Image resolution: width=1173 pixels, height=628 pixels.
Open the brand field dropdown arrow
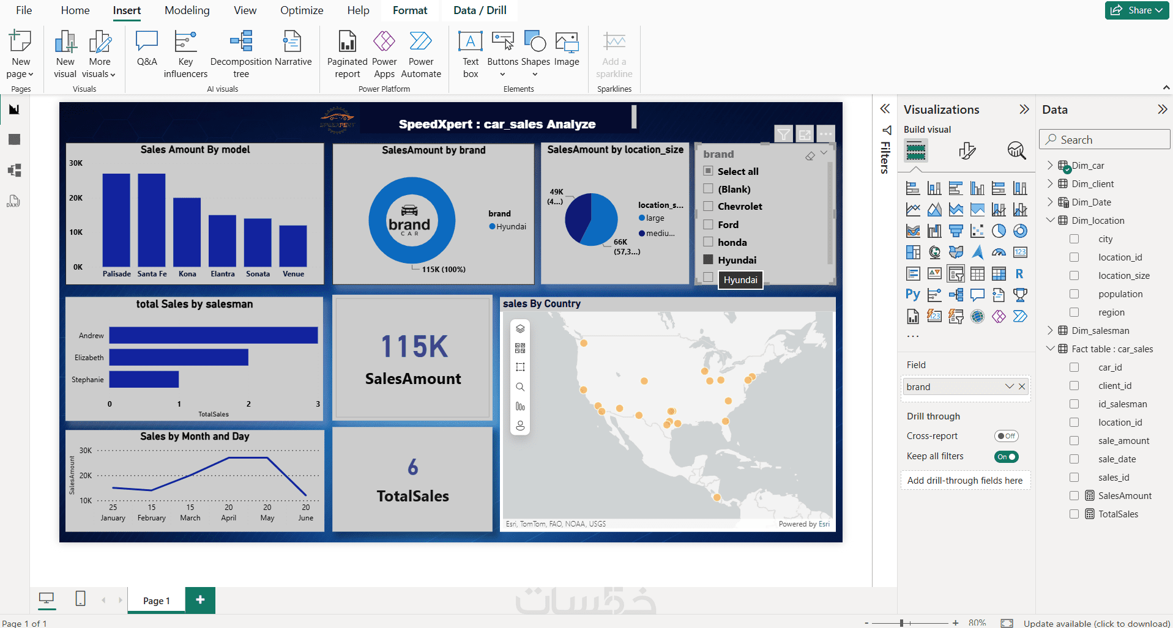[1009, 386]
